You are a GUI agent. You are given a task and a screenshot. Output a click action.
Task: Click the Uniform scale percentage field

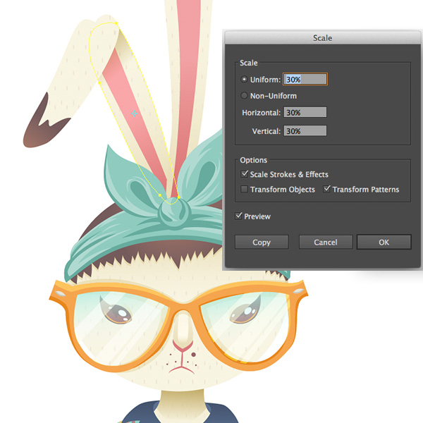305,79
